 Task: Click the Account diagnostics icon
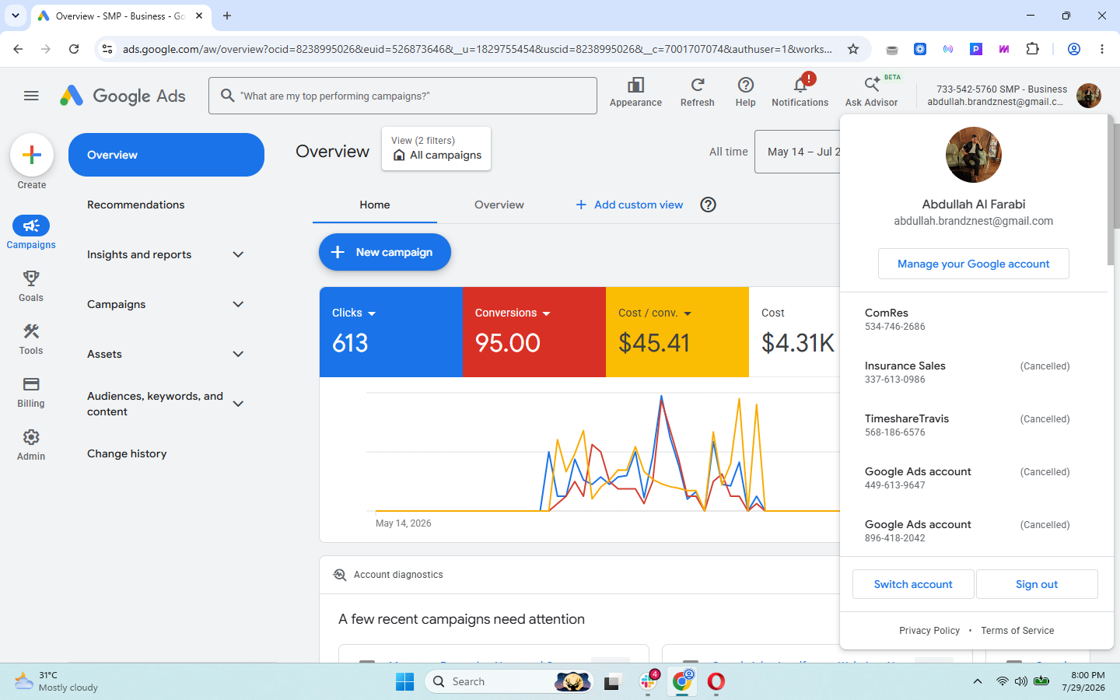340,575
